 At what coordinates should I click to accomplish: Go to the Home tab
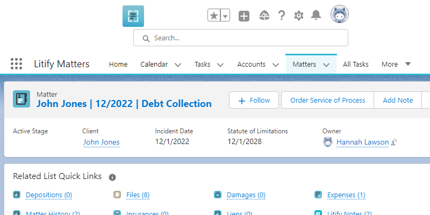(118, 64)
